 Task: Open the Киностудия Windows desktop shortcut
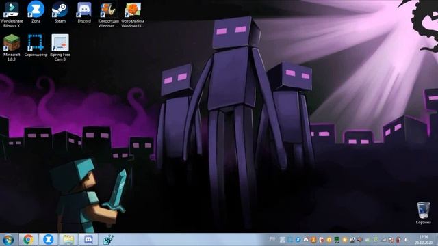point(108,14)
